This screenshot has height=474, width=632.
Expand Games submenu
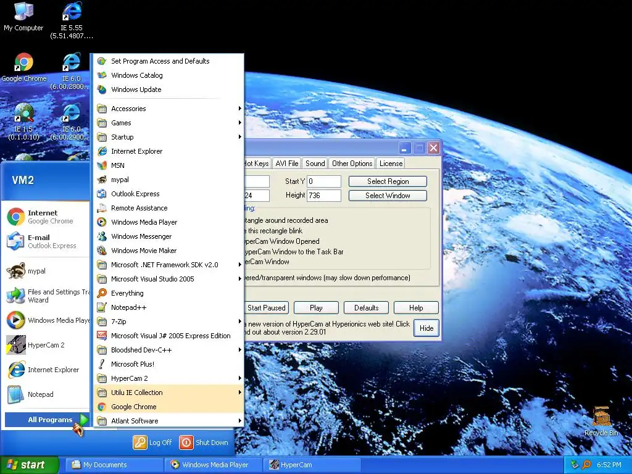(x=168, y=123)
